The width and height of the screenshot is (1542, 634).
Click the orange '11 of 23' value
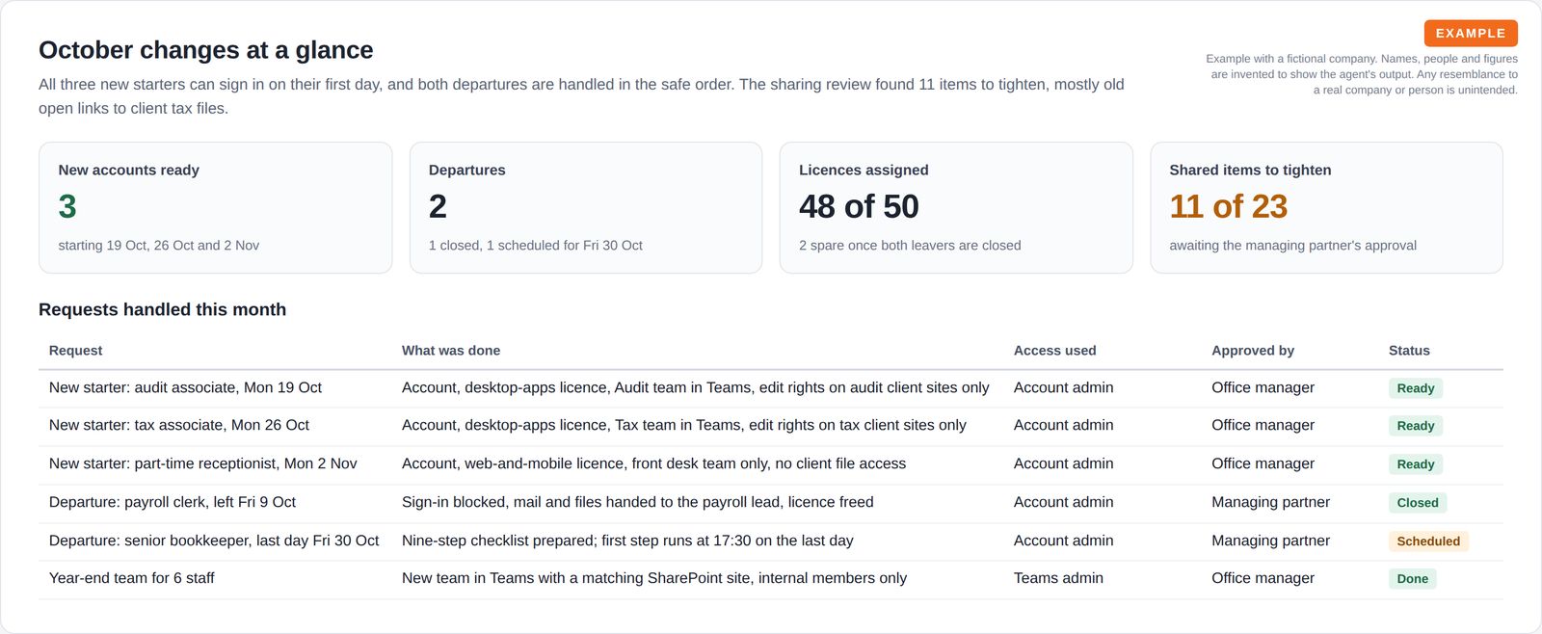tap(1228, 206)
